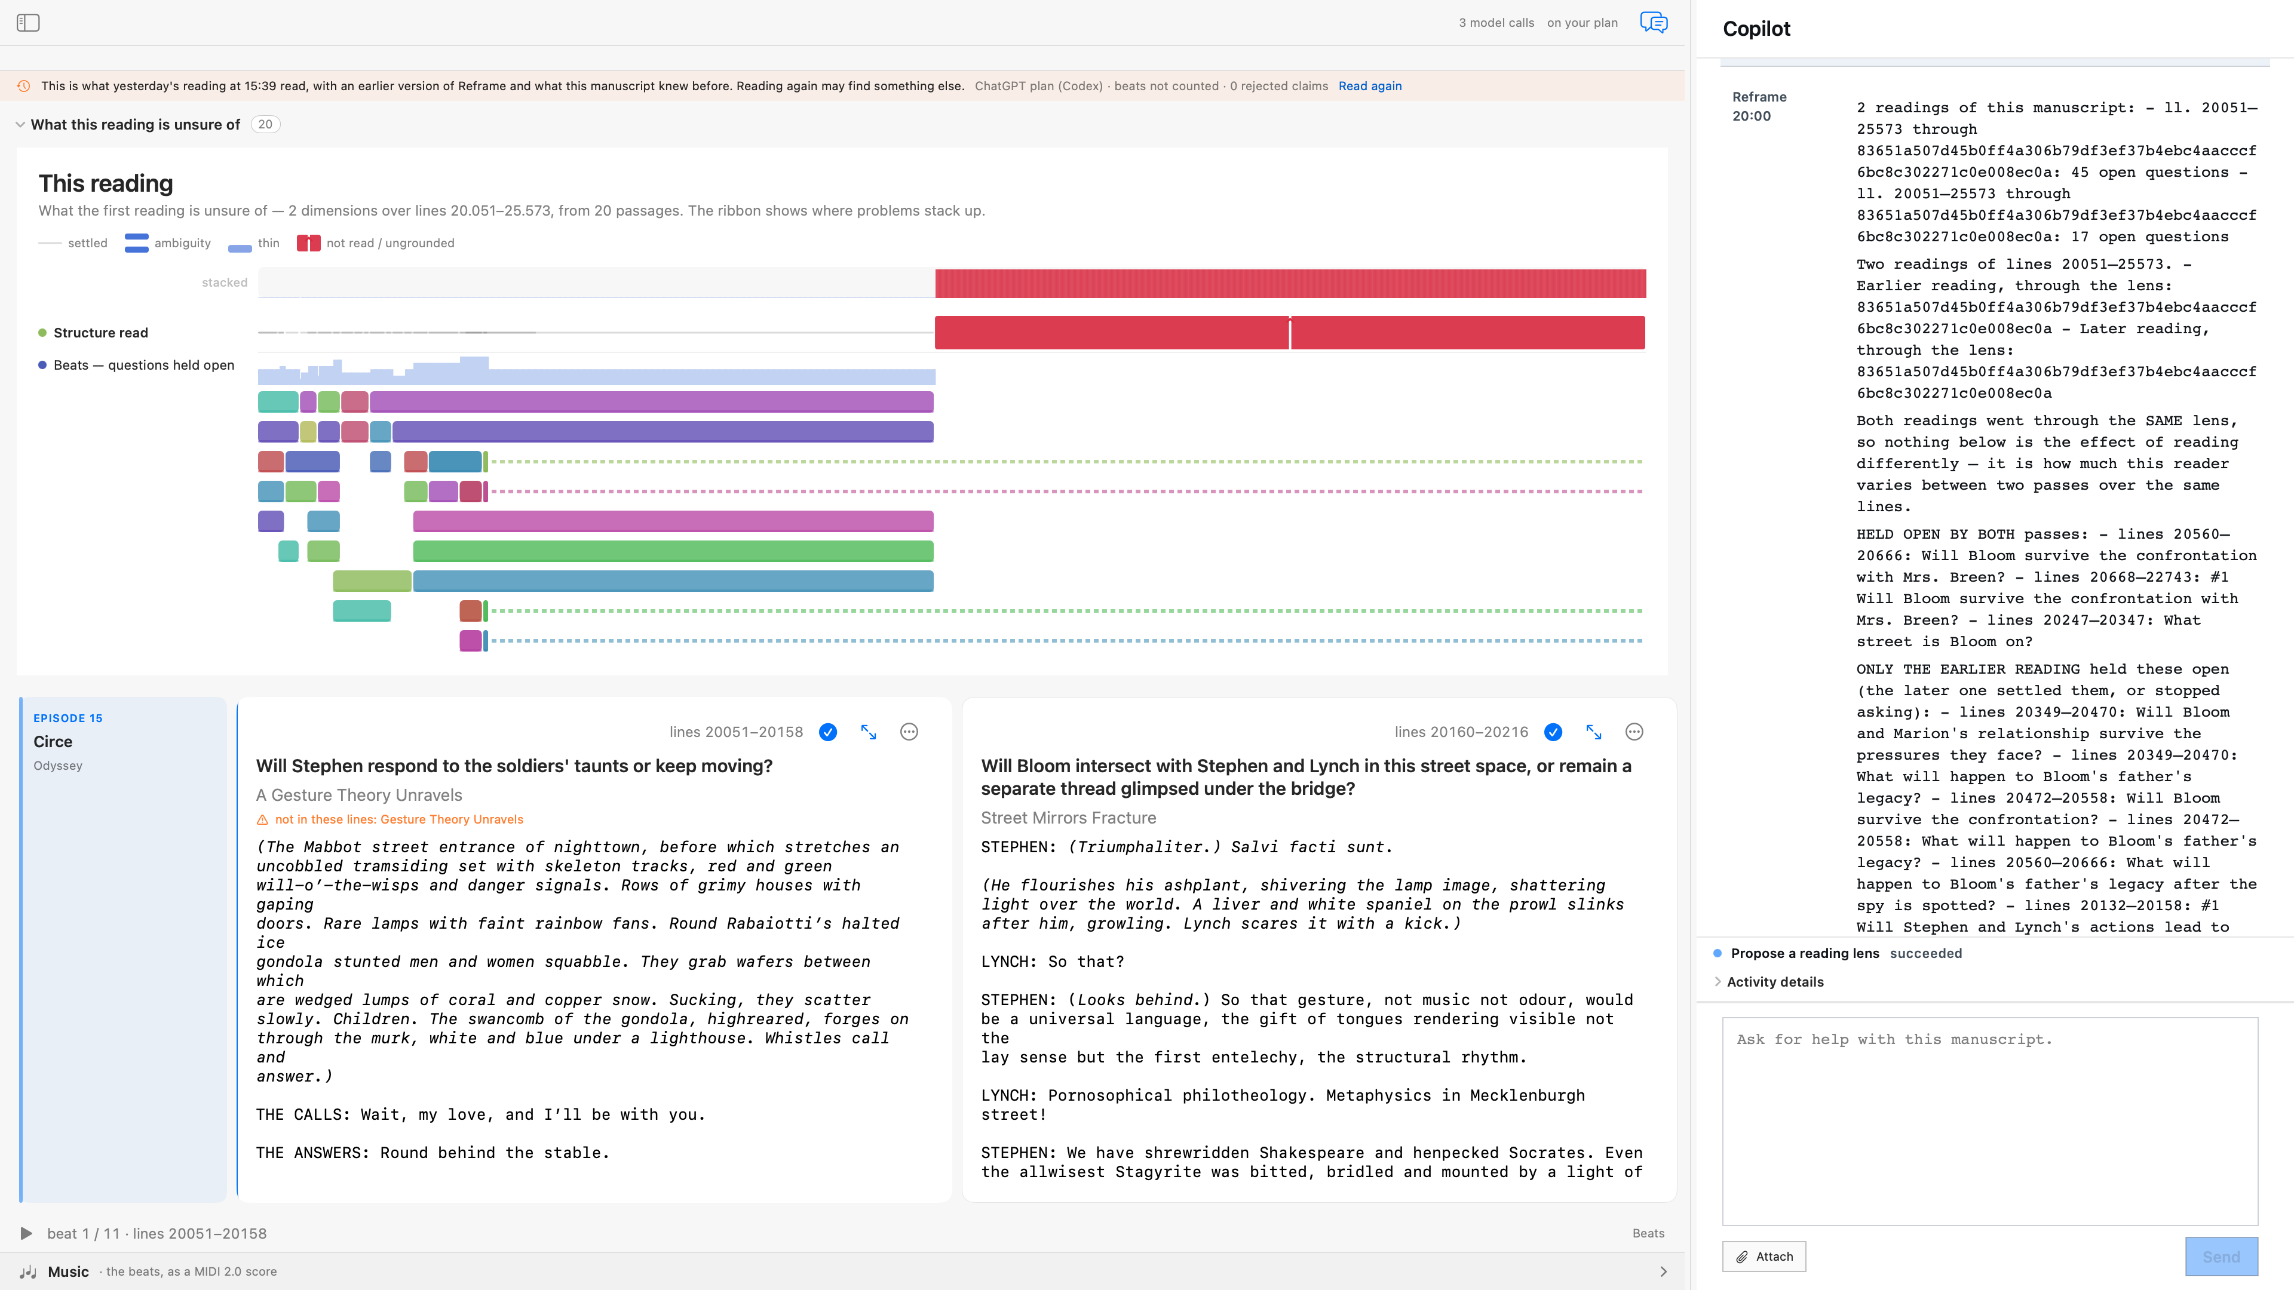Click the stacked row label

click(225, 283)
